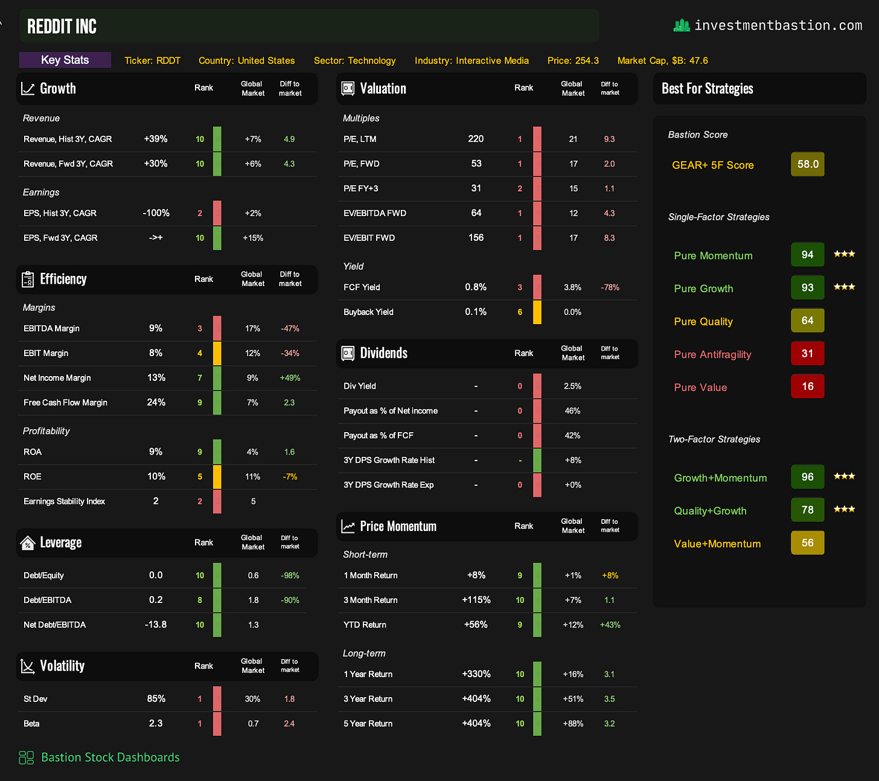Click the Growth+Momentum score 96 badge

click(x=808, y=477)
